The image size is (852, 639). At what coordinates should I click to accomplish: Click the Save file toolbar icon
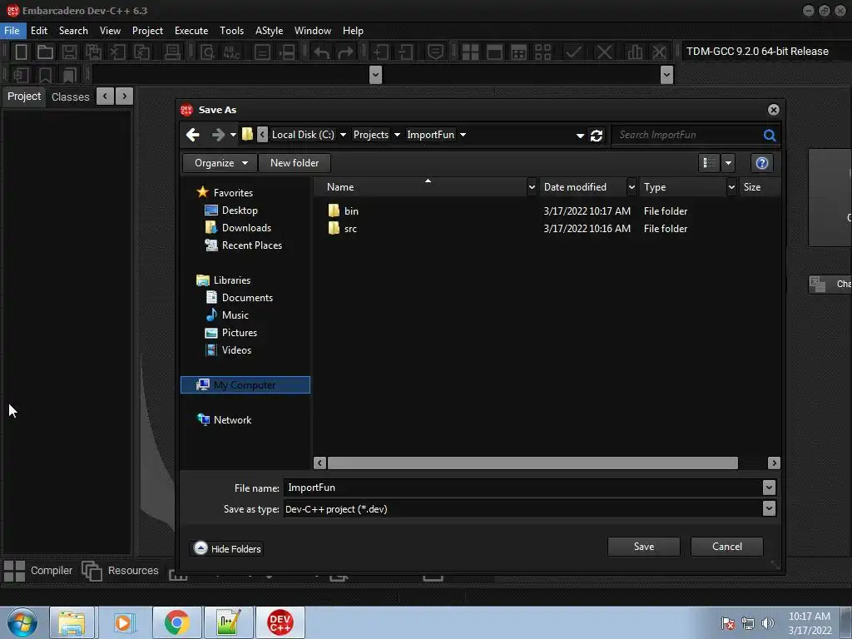click(x=69, y=52)
